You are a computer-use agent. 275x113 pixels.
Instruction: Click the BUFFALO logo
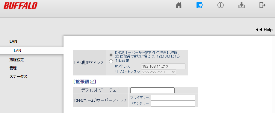click(x=20, y=6)
